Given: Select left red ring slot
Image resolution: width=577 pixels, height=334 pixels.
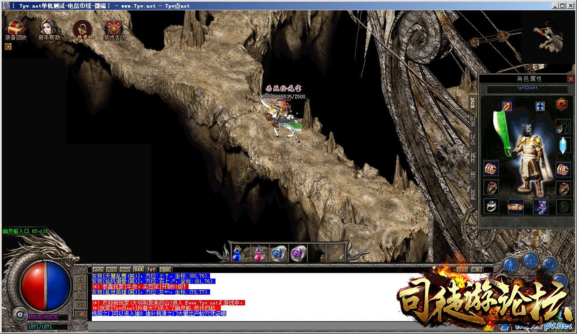Looking at the screenshot, I should click(491, 188).
